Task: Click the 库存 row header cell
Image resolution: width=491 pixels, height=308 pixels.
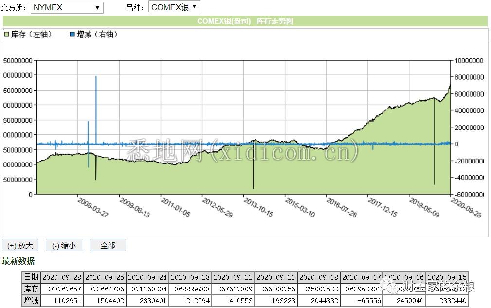Action: point(31,289)
